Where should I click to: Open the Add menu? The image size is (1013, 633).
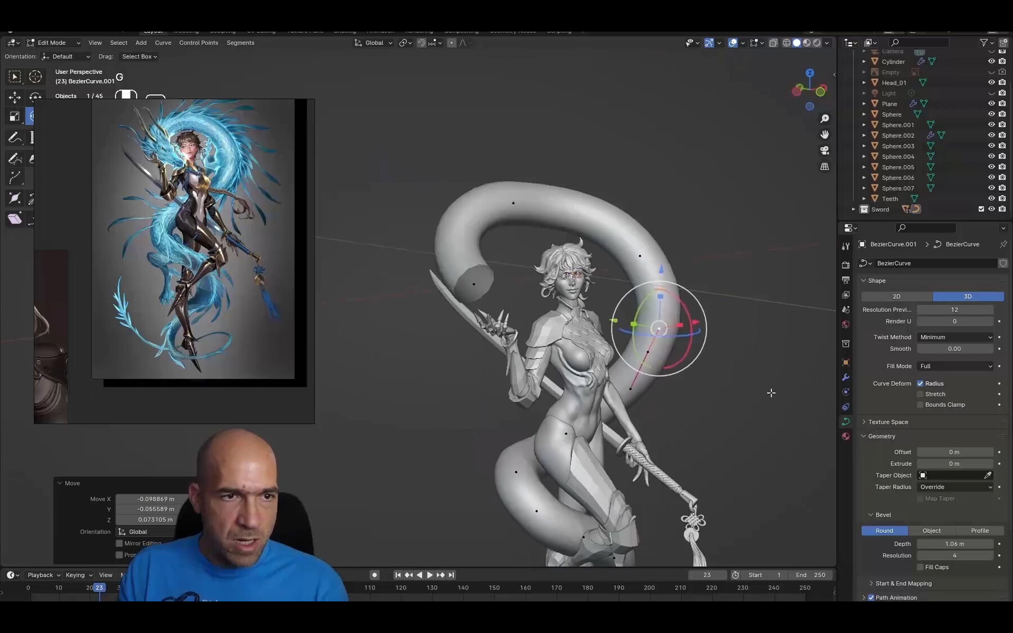(141, 43)
